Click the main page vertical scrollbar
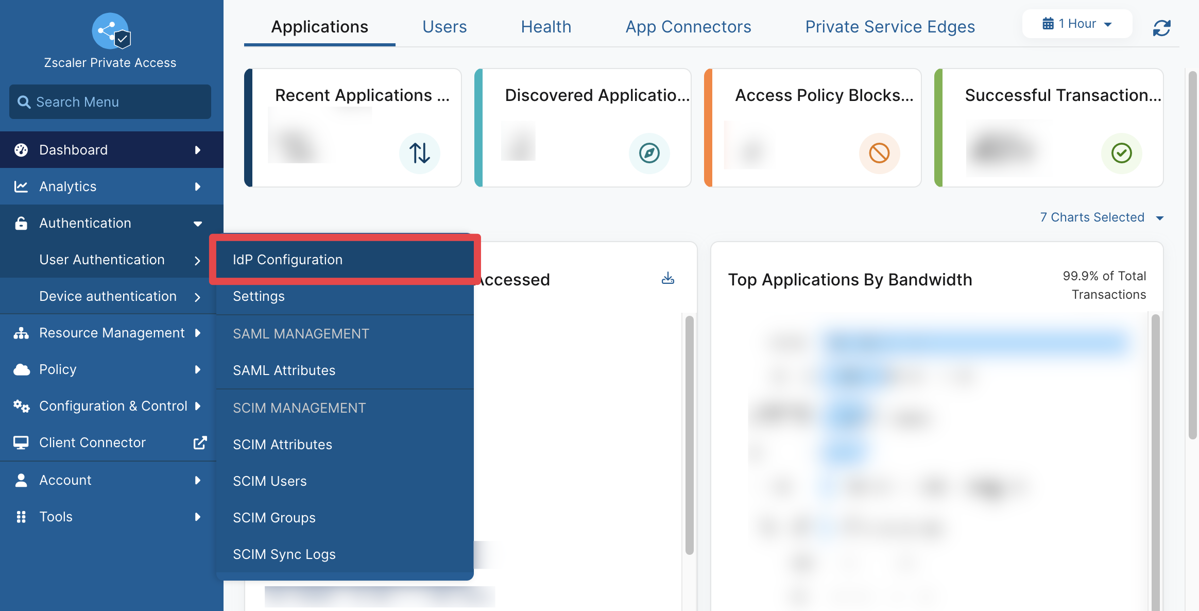This screenshot has width=1199, height=611. point(1192,254)
